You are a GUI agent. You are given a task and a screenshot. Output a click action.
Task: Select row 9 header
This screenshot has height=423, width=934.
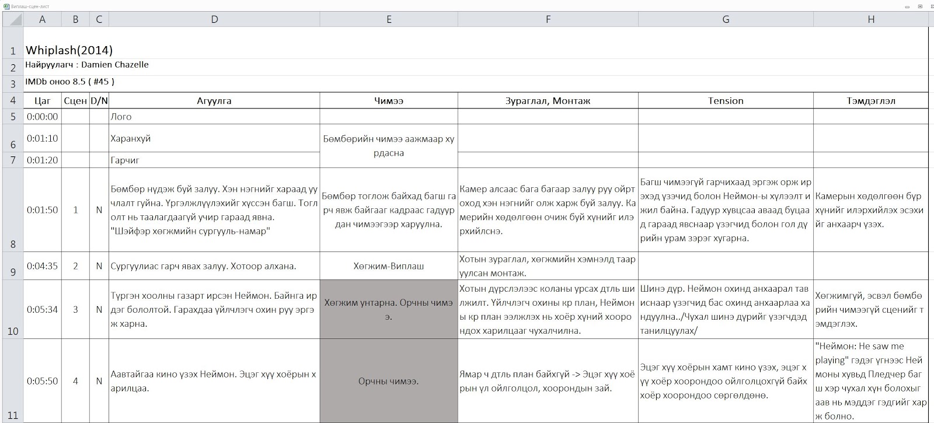pyautogui.click(x=13, y=266)
